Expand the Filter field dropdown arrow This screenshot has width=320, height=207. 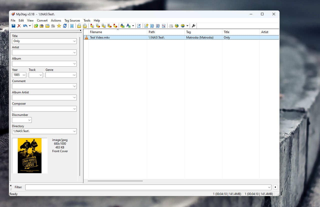269,187
